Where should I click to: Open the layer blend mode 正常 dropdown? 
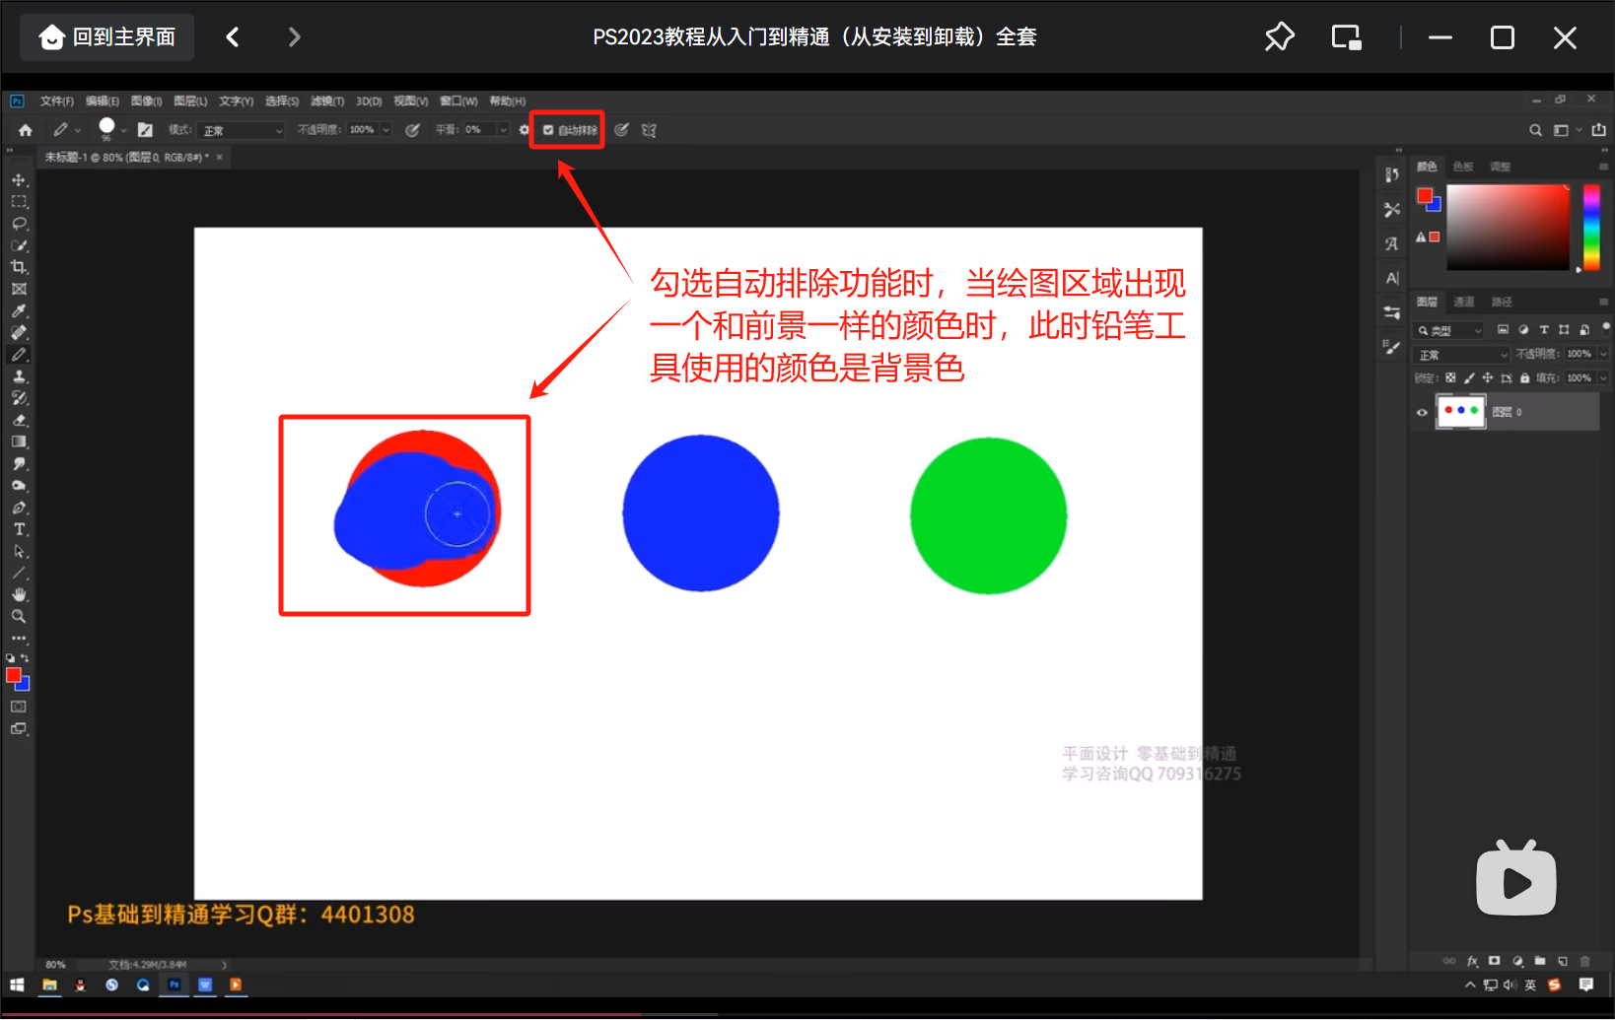click(x=1462, y=355)
